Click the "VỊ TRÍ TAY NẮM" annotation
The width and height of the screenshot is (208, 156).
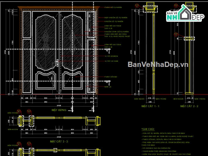pyautogui.click(x=111, y=61)
